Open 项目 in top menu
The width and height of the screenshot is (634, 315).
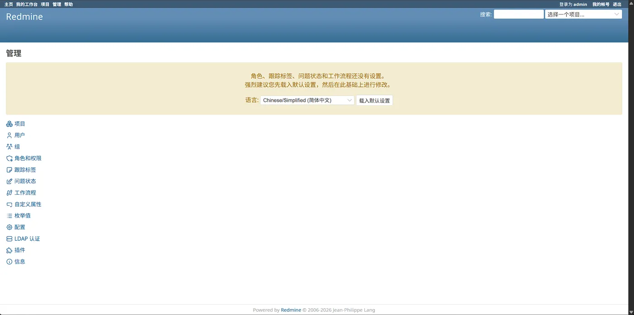click(x=45, y=4)
